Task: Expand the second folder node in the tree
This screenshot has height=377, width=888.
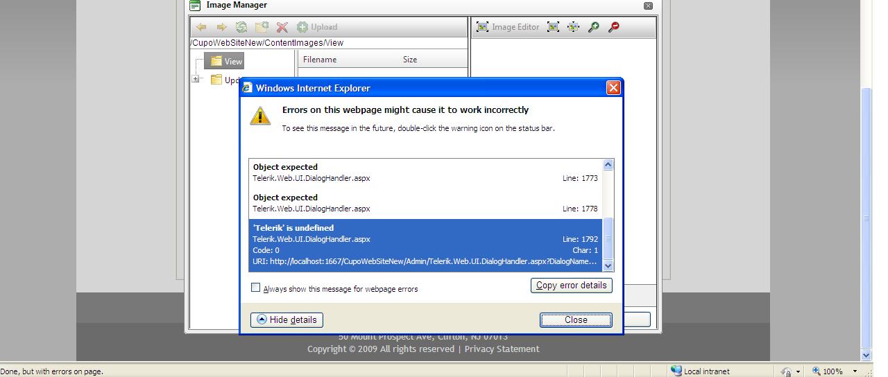Action: (x=196, y=80)
